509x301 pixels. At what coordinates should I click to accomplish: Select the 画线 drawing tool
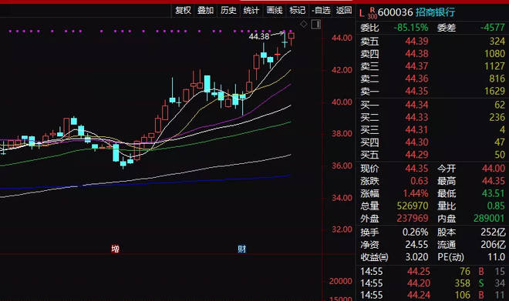(275, 11)
